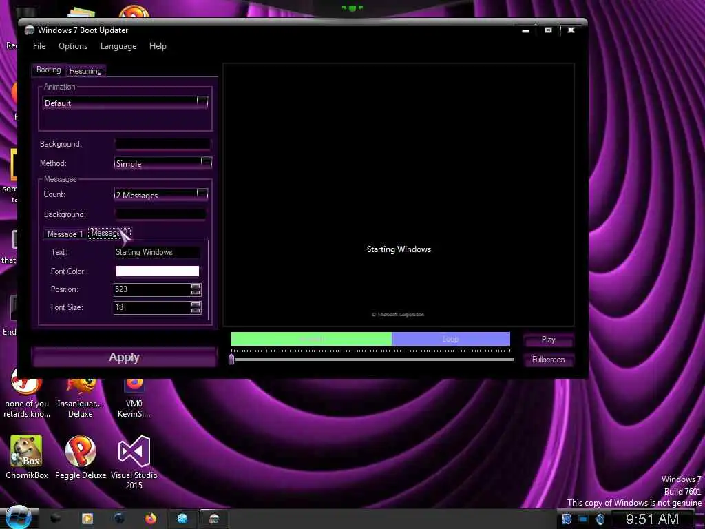Open Firefox from the taskbar
This screenshot has height=529, width=705.
151,519
